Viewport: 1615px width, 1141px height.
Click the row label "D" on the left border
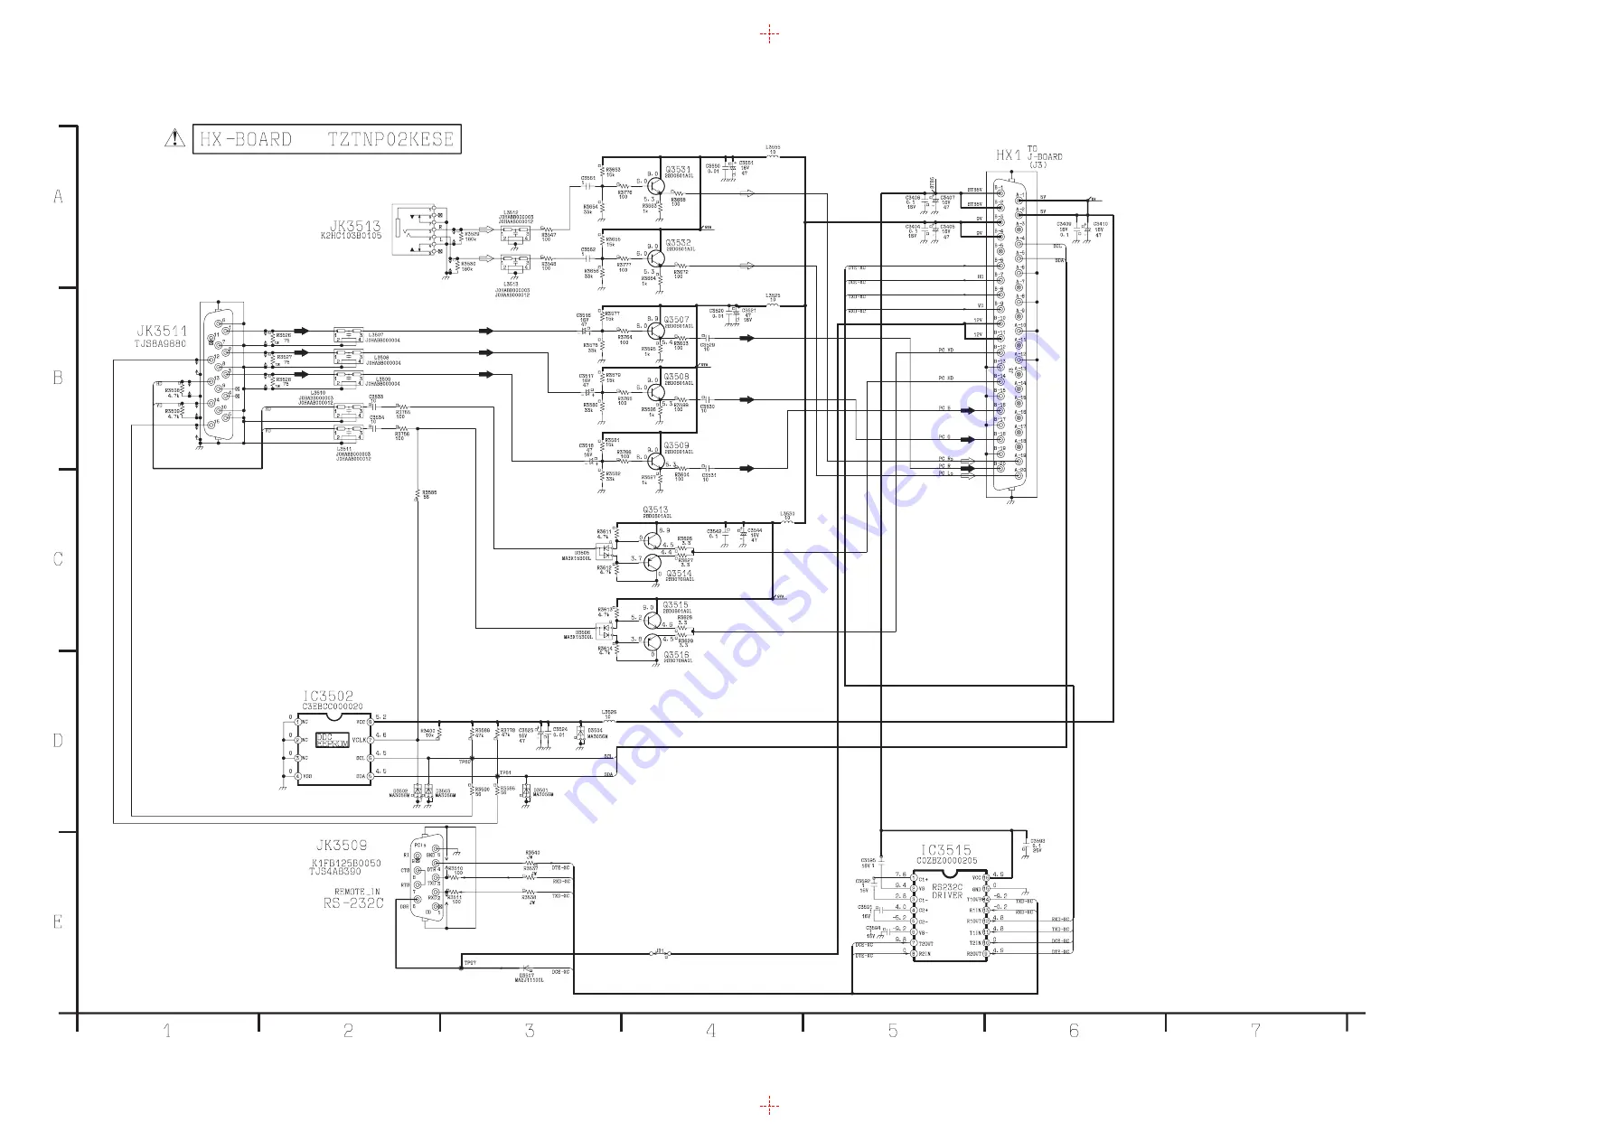[x=59, y=741]
